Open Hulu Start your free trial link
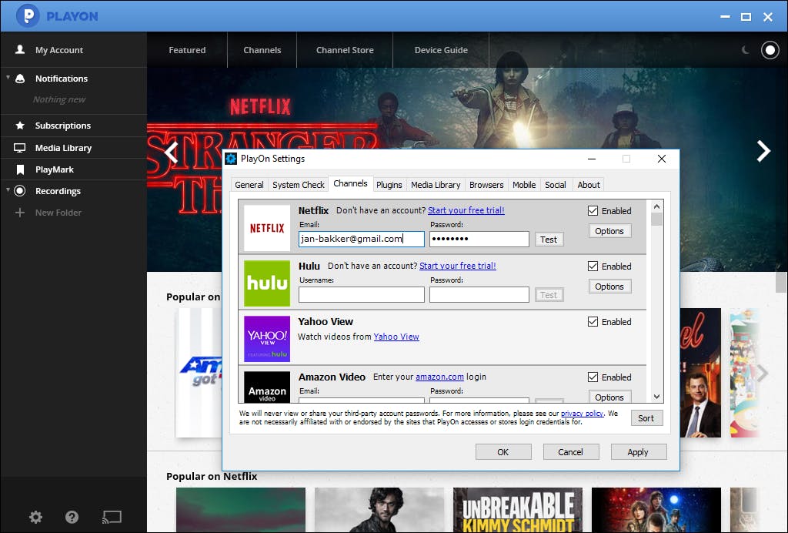 (x=457, y=266)
